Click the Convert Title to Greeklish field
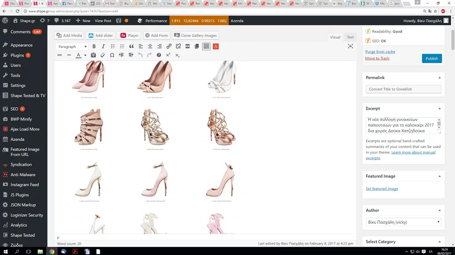455x255 pixels. click(x=403, y=89)
